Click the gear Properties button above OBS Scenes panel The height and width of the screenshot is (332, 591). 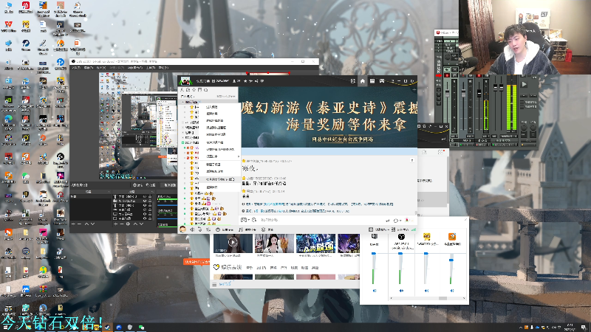tap(137, 185)
